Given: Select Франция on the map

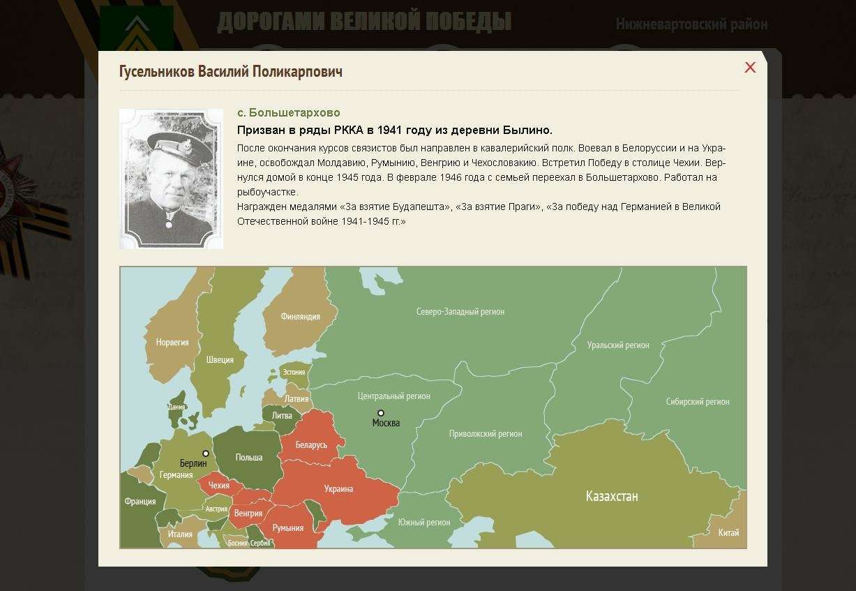Looking at the screenshot, I should pos(140,501).
